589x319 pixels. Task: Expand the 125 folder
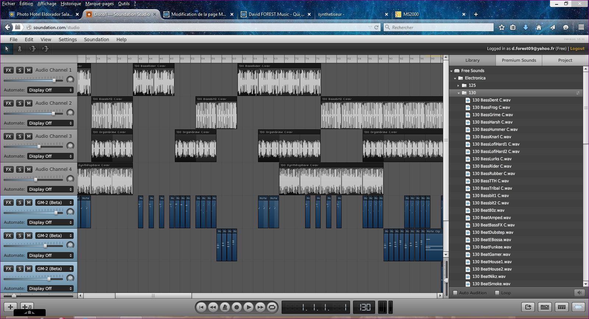tap(458, 86)
